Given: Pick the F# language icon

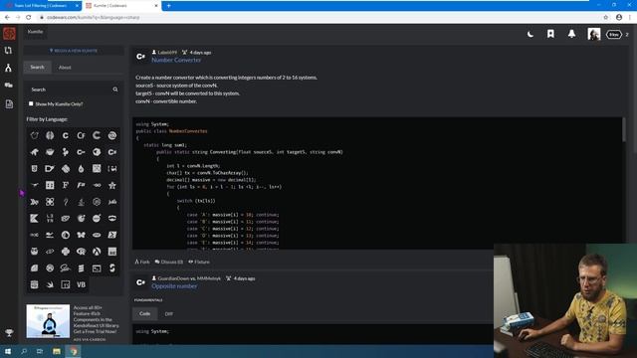Looking at the screenshot, I should tap(81, 185).
